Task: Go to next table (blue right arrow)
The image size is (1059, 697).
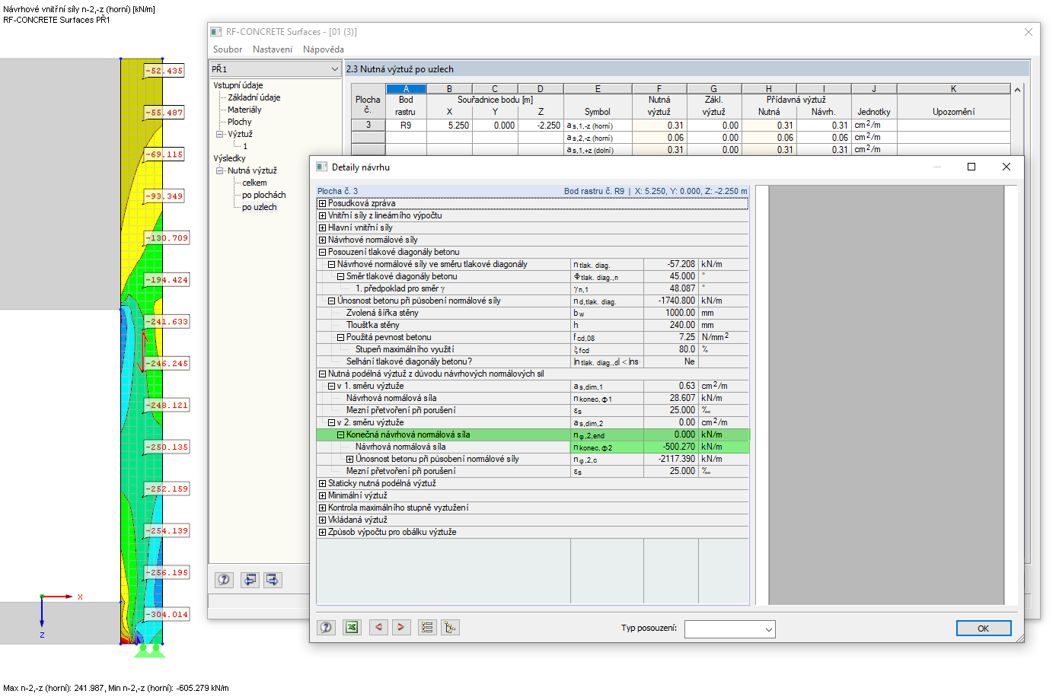Action: coord(273,580)
